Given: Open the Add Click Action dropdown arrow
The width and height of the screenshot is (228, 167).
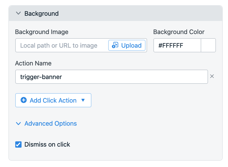Looking at the screenshot, I should point(83,100).
